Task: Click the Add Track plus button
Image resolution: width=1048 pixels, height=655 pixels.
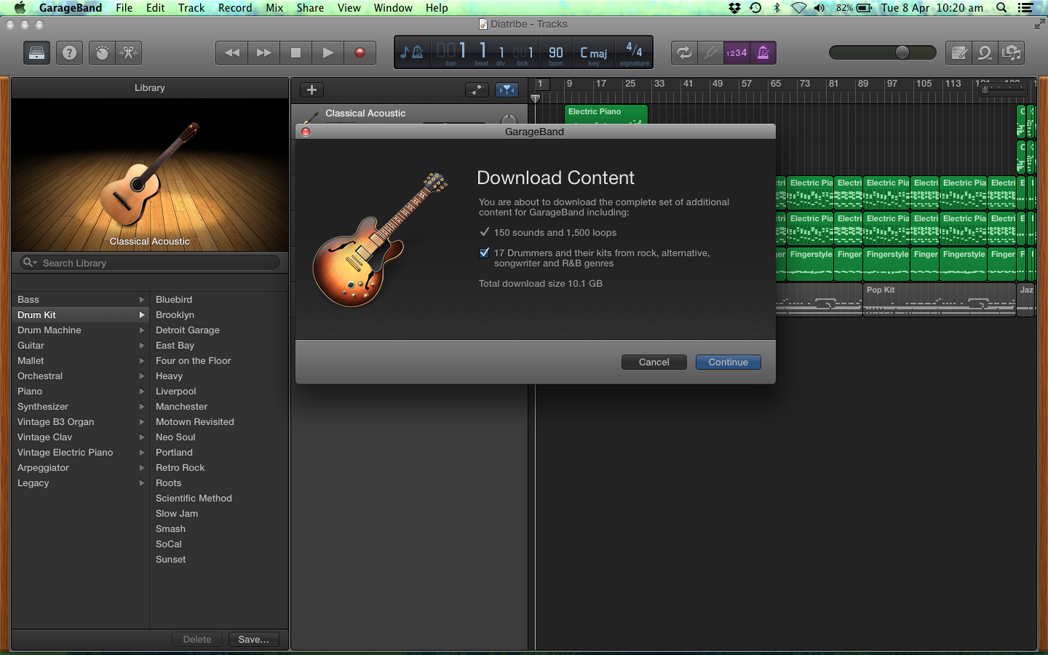Action: tap(311, 90)
